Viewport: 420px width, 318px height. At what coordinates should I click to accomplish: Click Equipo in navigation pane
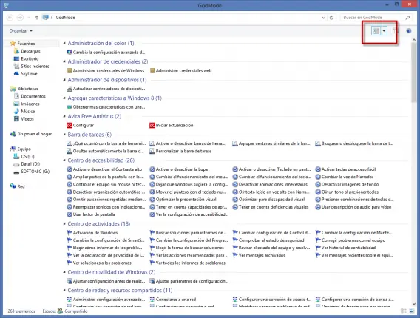(x=21, y=149)
